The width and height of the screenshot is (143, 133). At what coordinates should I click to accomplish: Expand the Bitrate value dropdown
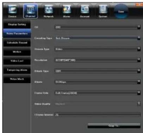coord(139,82)
